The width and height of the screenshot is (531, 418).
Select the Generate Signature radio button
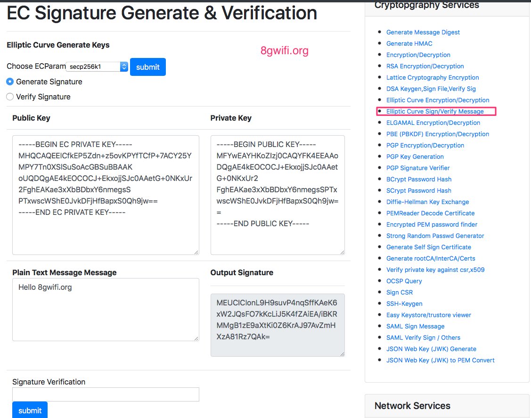click(10, 81)
